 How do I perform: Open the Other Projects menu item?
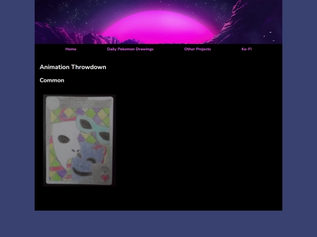[197, 49]
